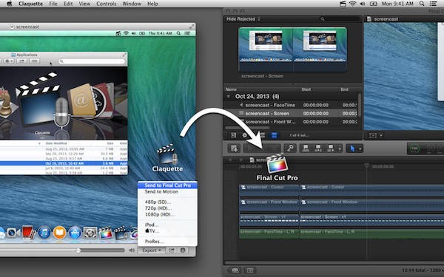
Task: Open the Help menu
Action: (x=152, y=4)
